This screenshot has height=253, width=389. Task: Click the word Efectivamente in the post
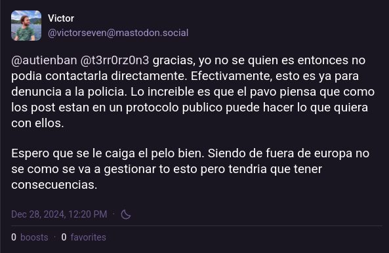[231, 76]
